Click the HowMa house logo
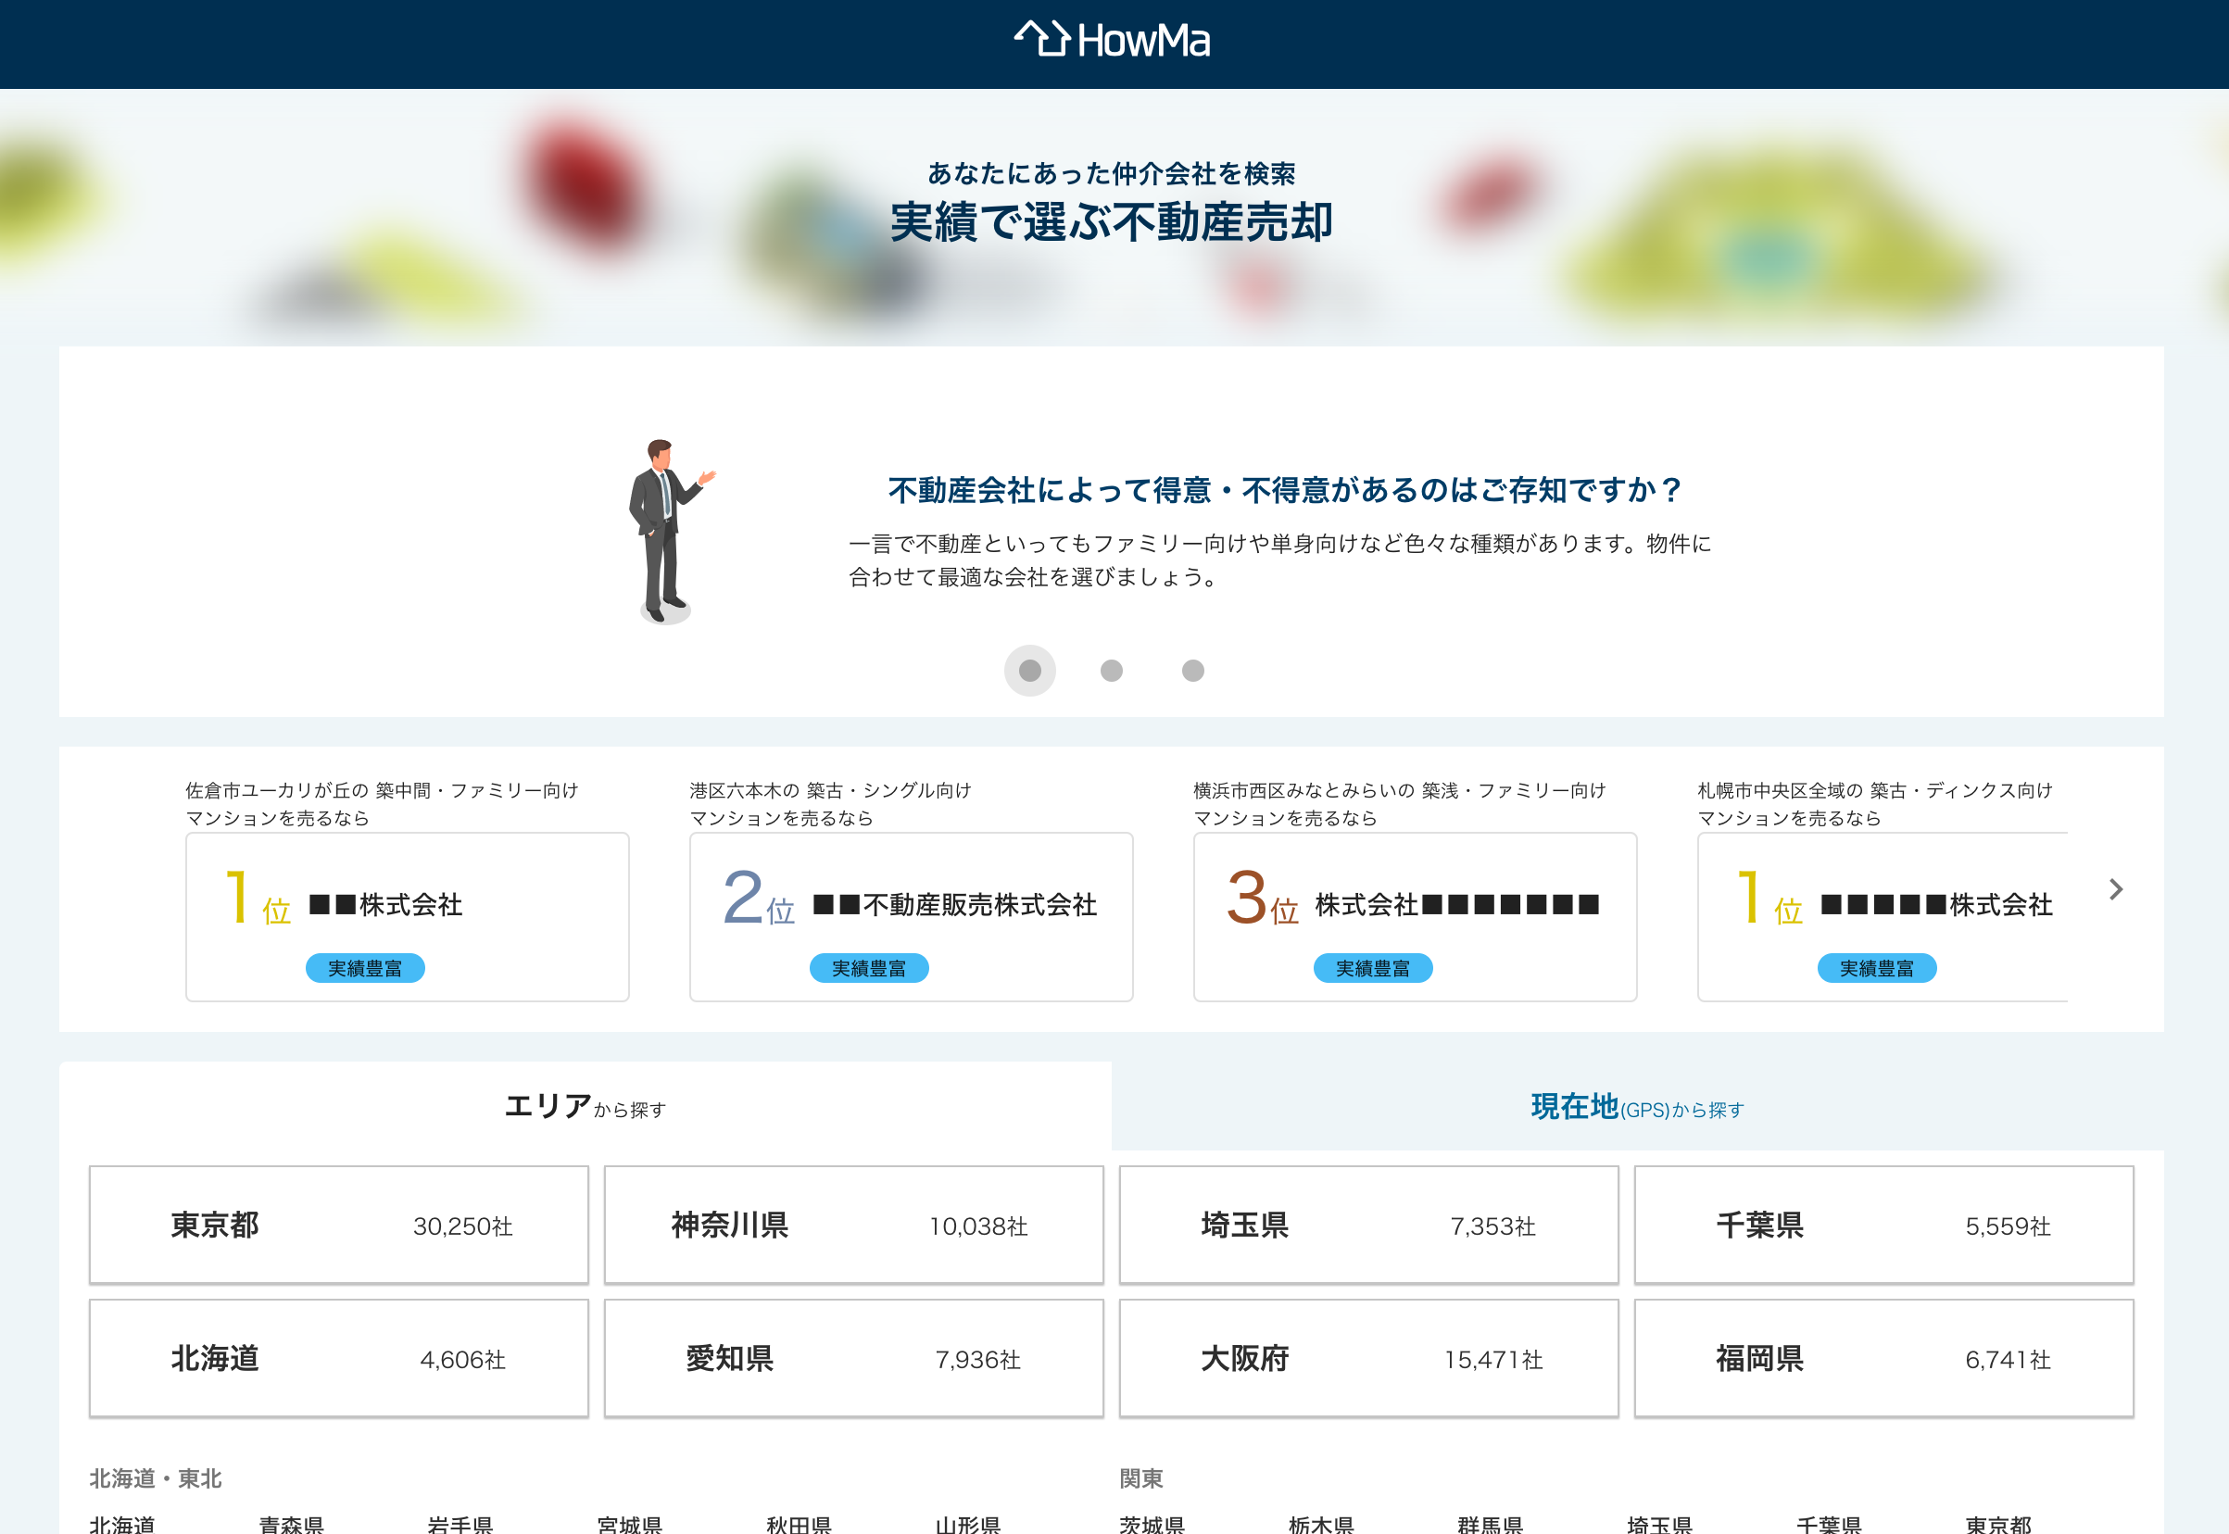The height and width of the screenshot is (1534, 2229). [1112, 41]
